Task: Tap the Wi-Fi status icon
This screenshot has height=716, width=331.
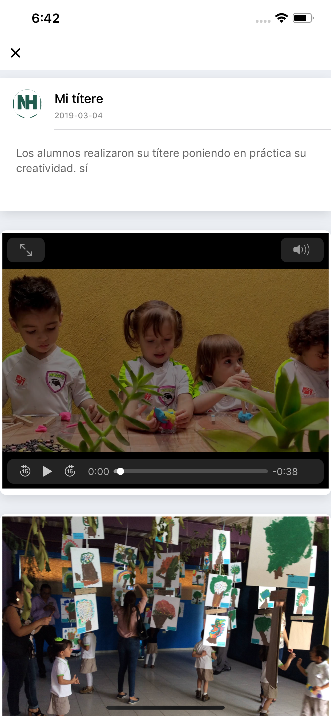Action: [281, 18]
